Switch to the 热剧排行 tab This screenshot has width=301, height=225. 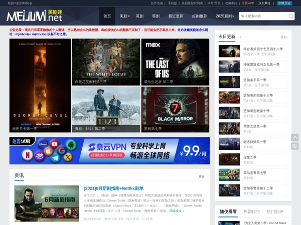tap(252, 211)
